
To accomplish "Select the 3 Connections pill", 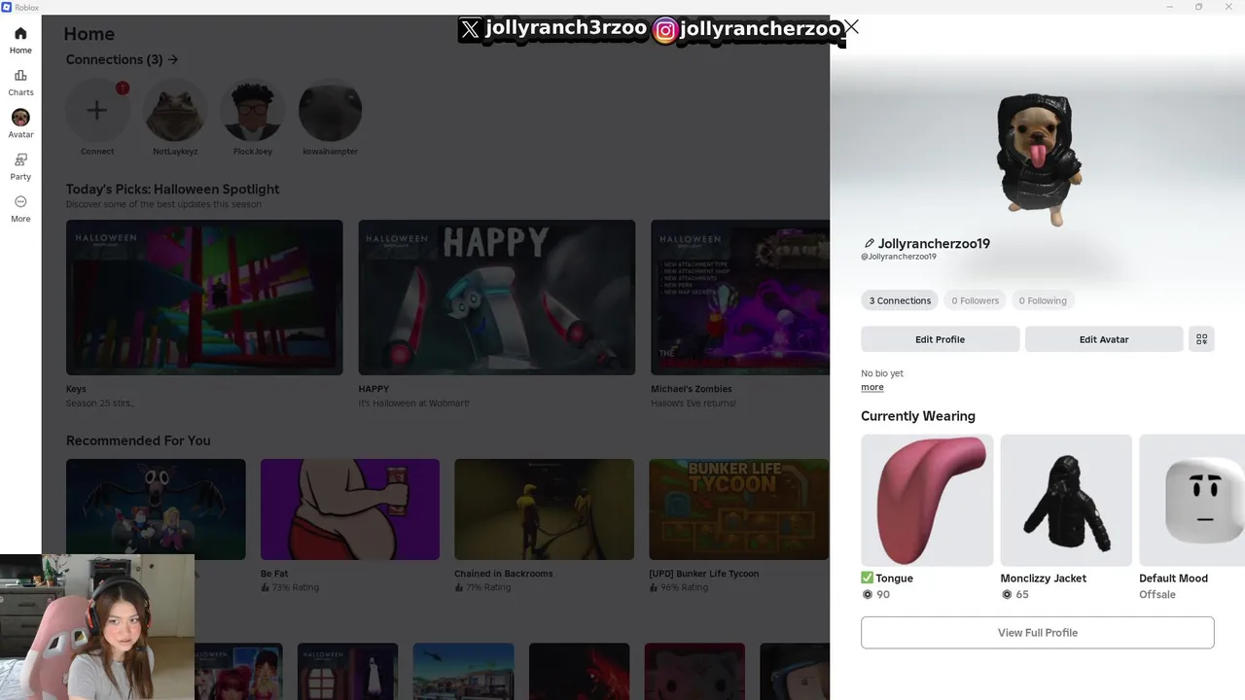I will 900,300.
